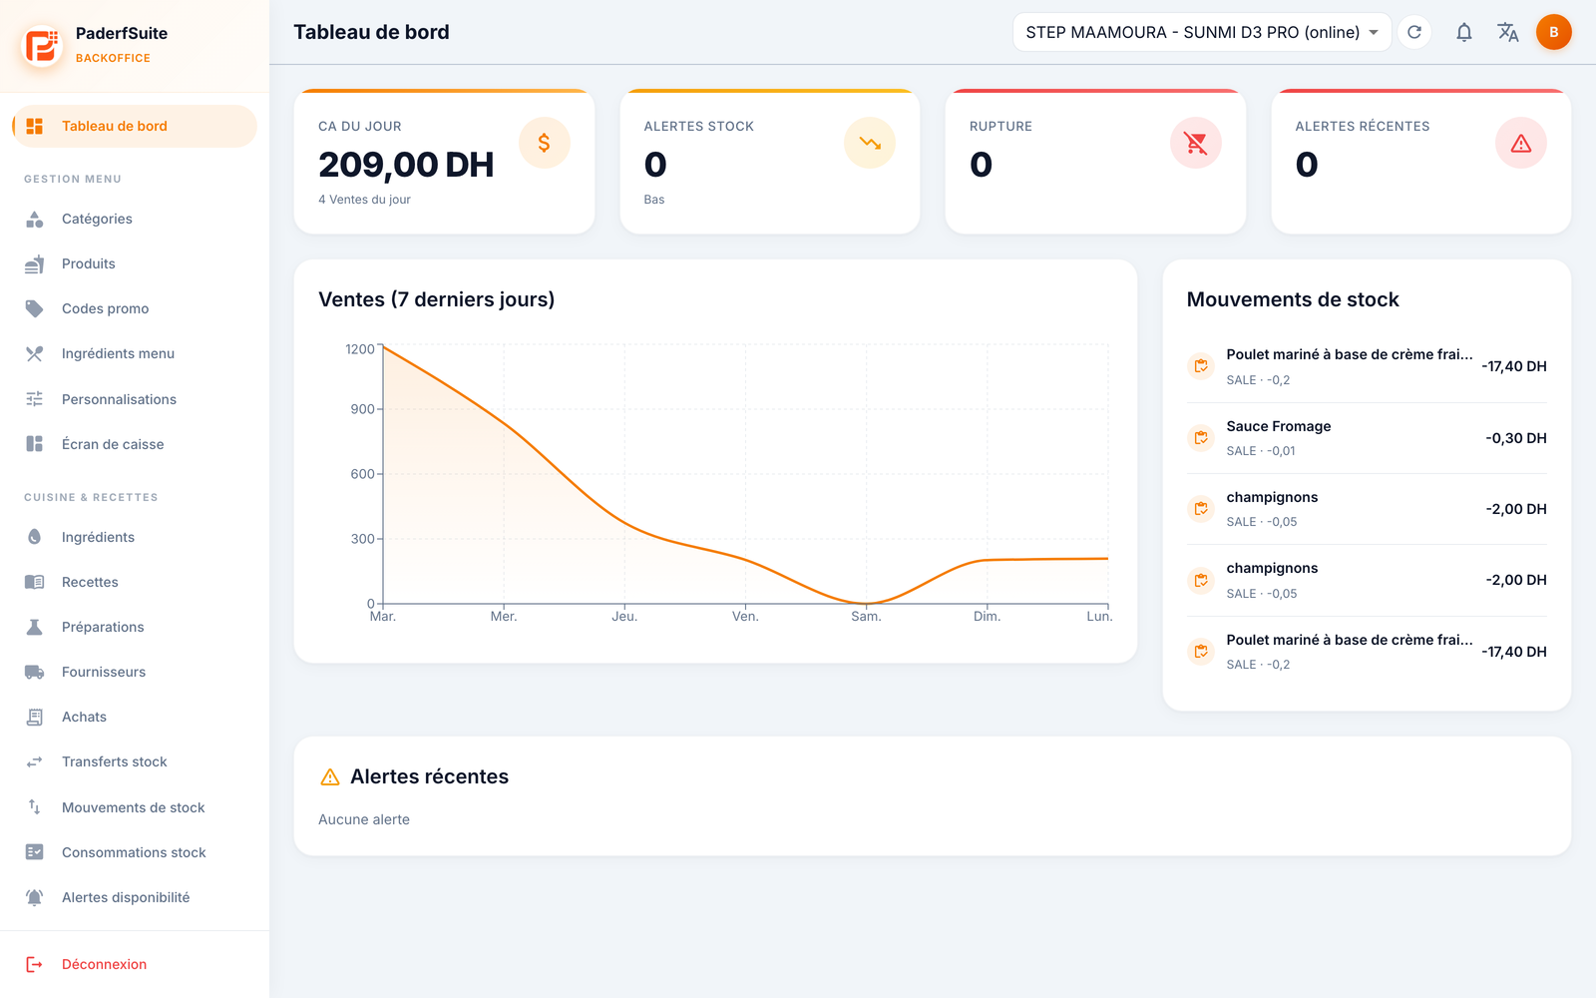Click the PaderfSuite logo

[42, 45]
